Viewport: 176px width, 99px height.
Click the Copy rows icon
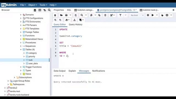(x=91, y=15)
